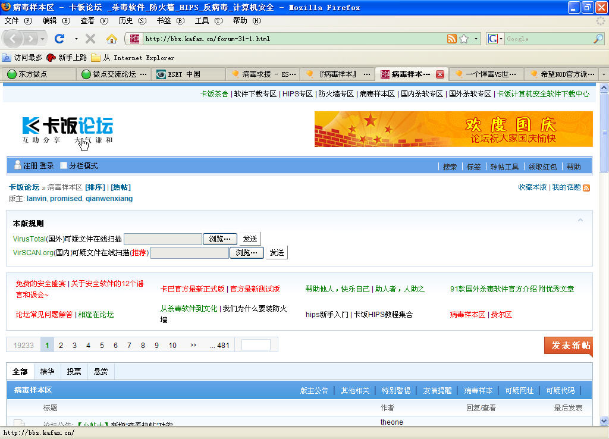Click the 注册 link

[x=30, y=166]
